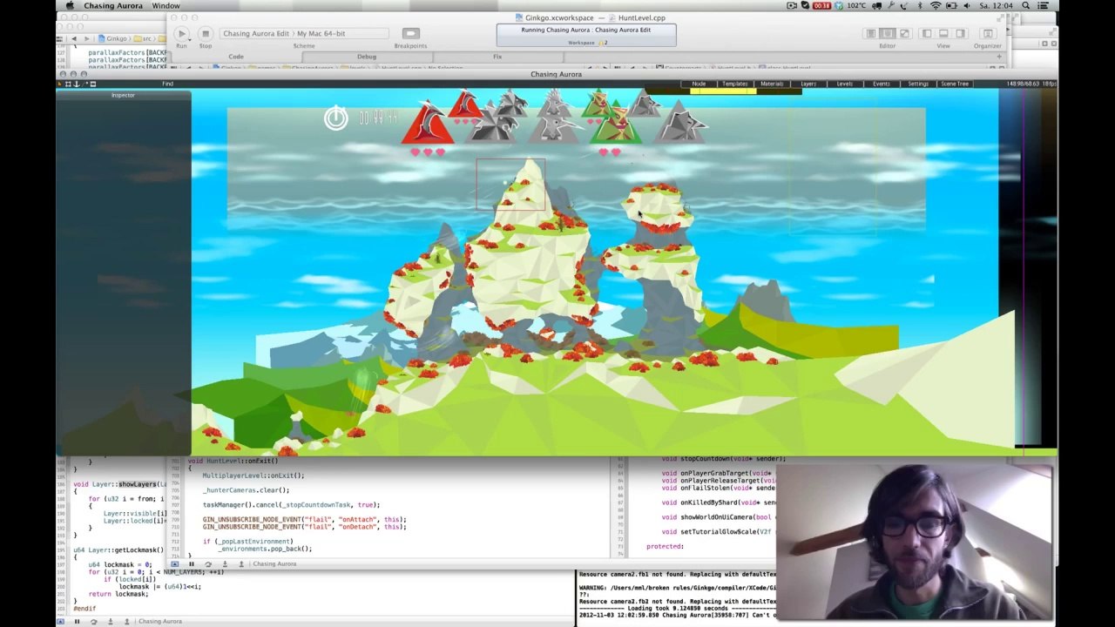Toggle the Breakpoints button in Xcode toolbar
The height and width of the screenshot is (627, 1115).
410,34
